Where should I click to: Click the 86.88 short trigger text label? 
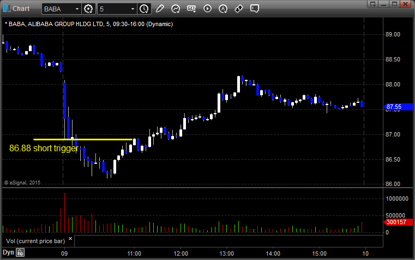pyautogui.click(x=44, y=148)
